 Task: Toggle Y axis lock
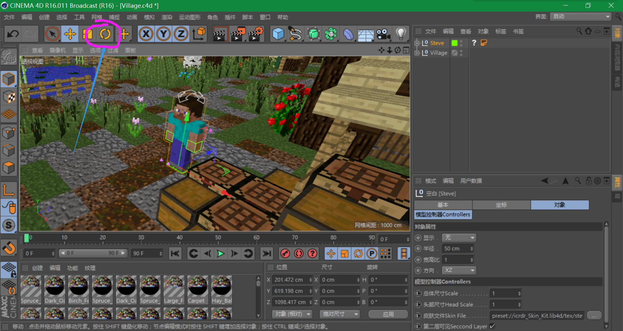point(164,34)
